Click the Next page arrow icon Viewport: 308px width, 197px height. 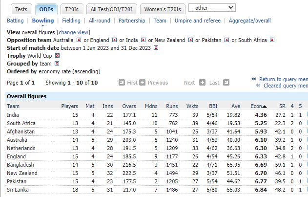click(x=202, y=83)
